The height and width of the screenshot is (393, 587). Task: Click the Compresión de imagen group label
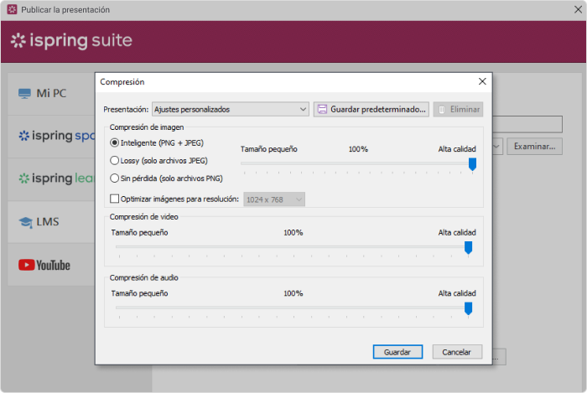click(147, 127)
